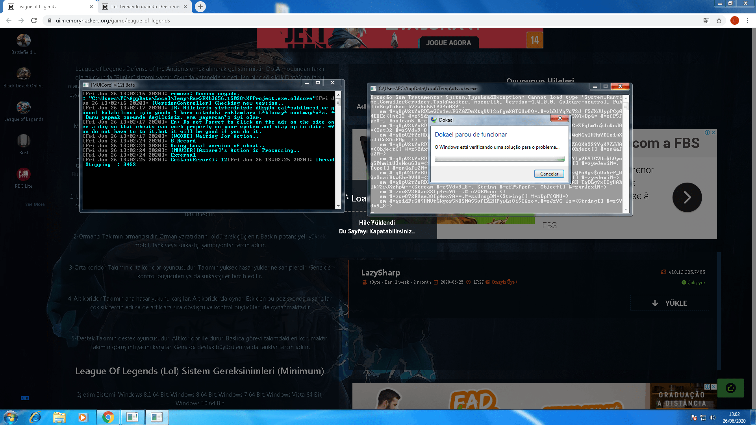756x425 pixels.
Task: Click scroll-down arrow in dtvzqkw.exe console
Action: pos(626,210)
